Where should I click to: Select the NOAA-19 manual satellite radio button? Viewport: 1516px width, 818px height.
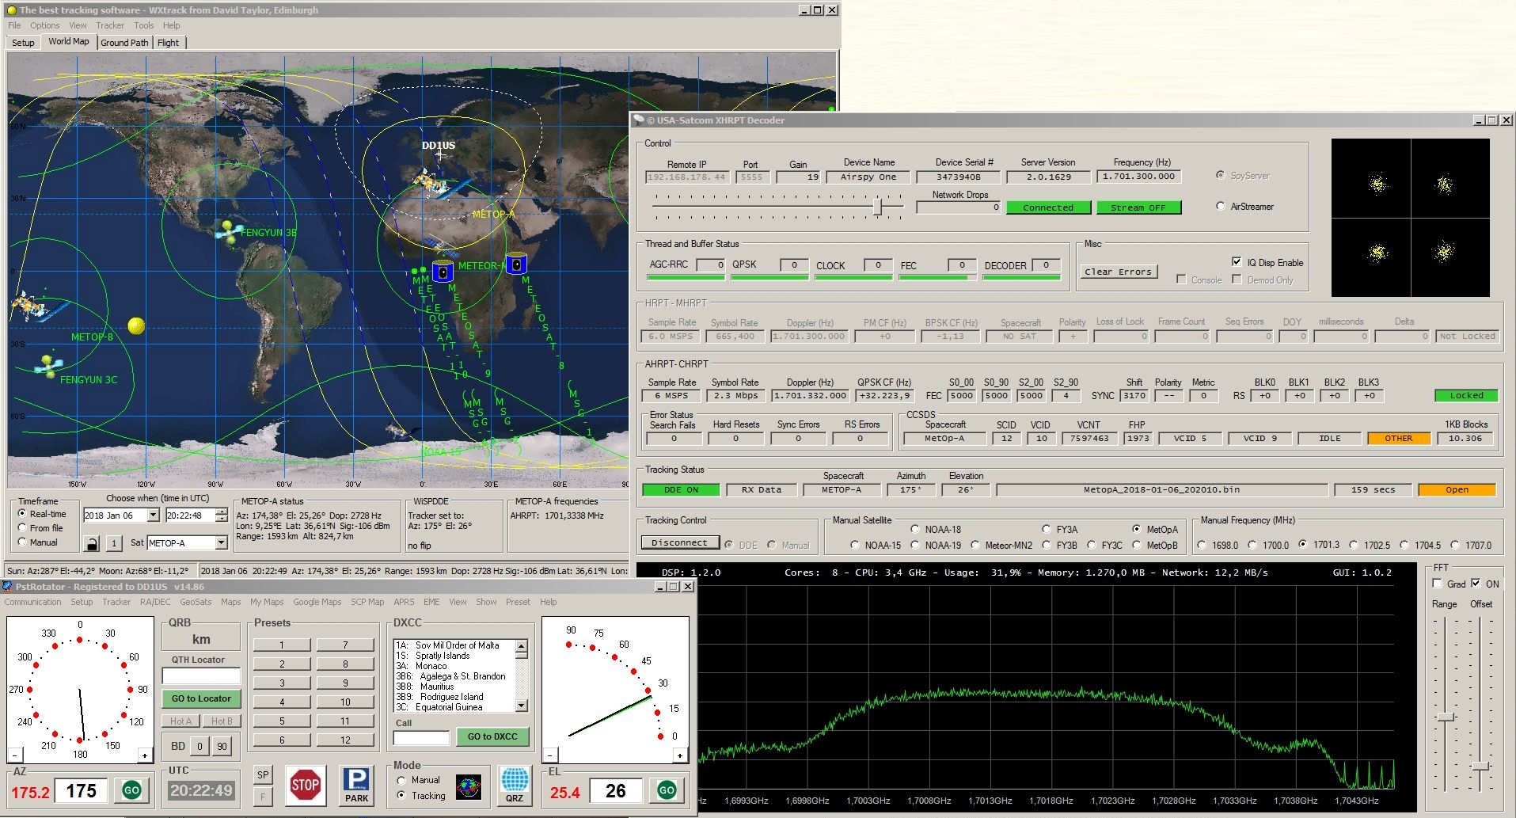click(x=915, y=545)
